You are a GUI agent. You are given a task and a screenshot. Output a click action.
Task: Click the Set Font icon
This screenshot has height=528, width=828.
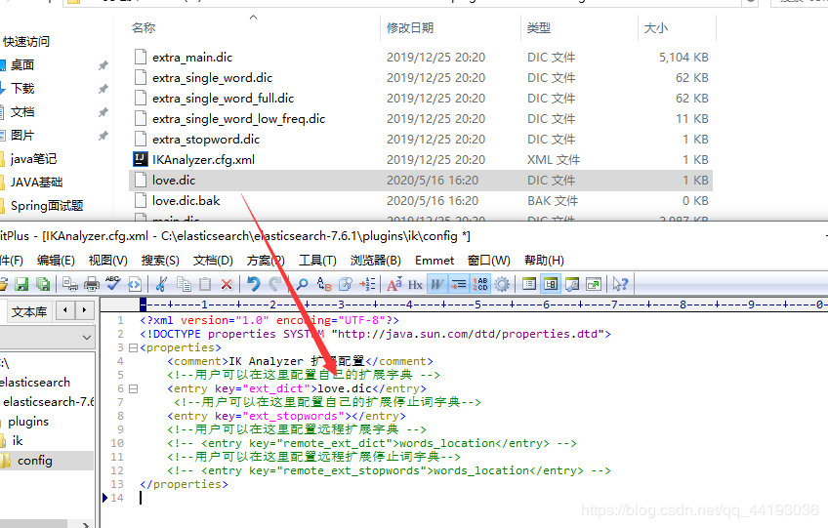tap(393, 284)
